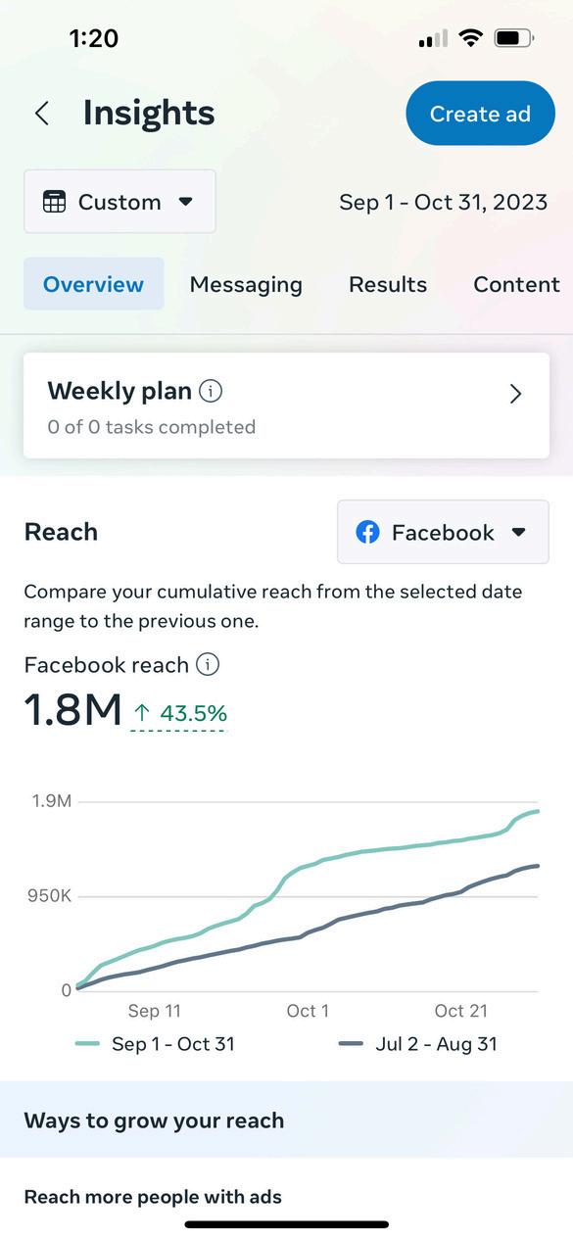Screen dimensions: 573x1240
Task: Tap the info icon beside Facebook reach
Action: pos(208,664)
